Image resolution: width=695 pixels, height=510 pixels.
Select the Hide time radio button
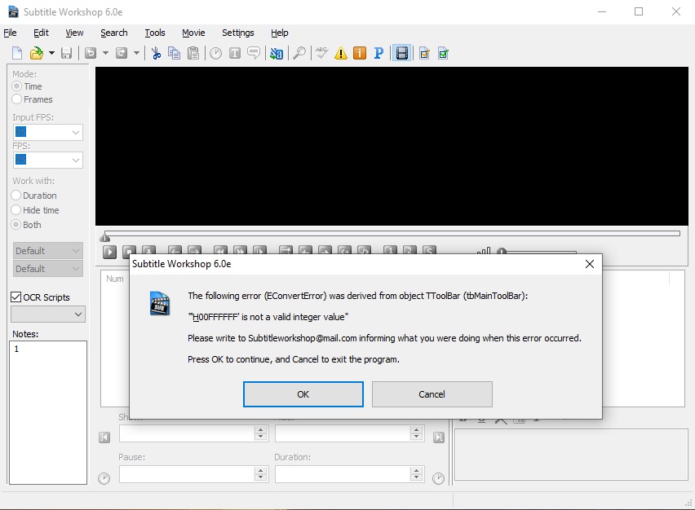[16, 210]
